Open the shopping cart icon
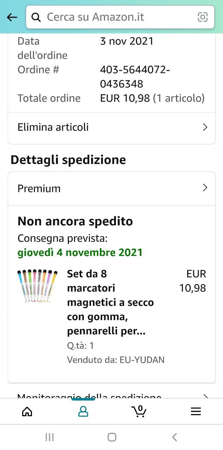223x450 pixels. (x=139, y=411)
